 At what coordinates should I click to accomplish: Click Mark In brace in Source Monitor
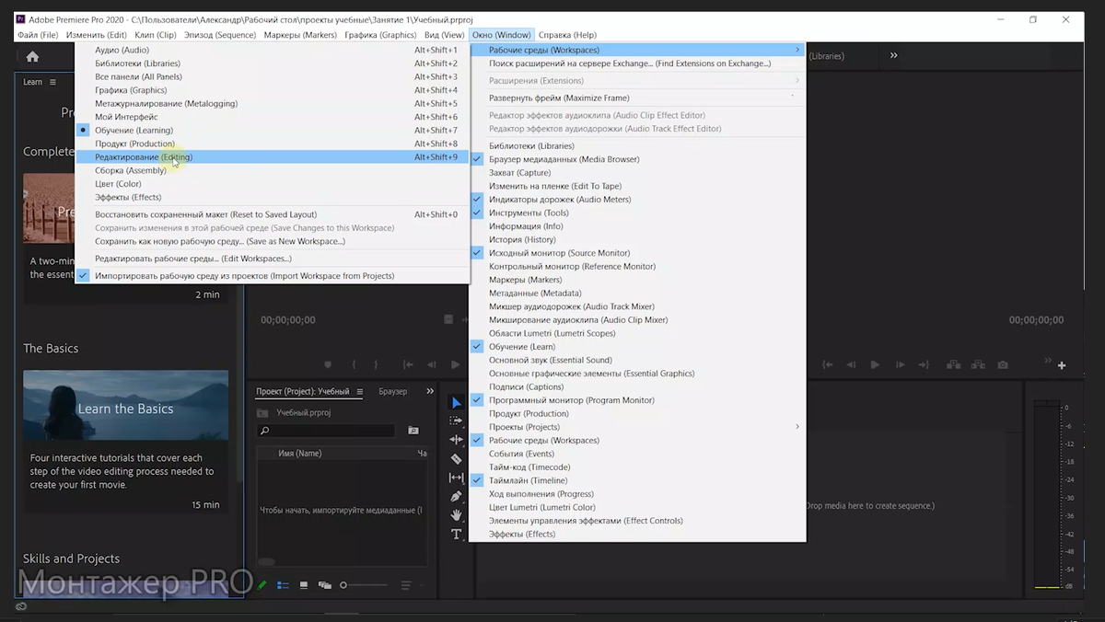click(353, 365)
